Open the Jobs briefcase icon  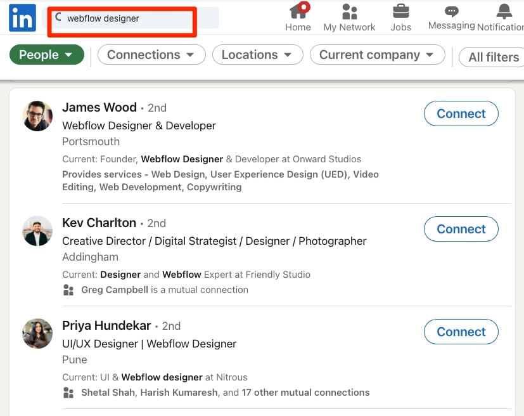click(400, 11)
